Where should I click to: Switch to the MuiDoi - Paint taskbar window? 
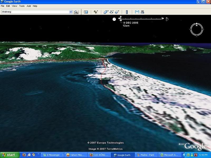tap(146, 155)
